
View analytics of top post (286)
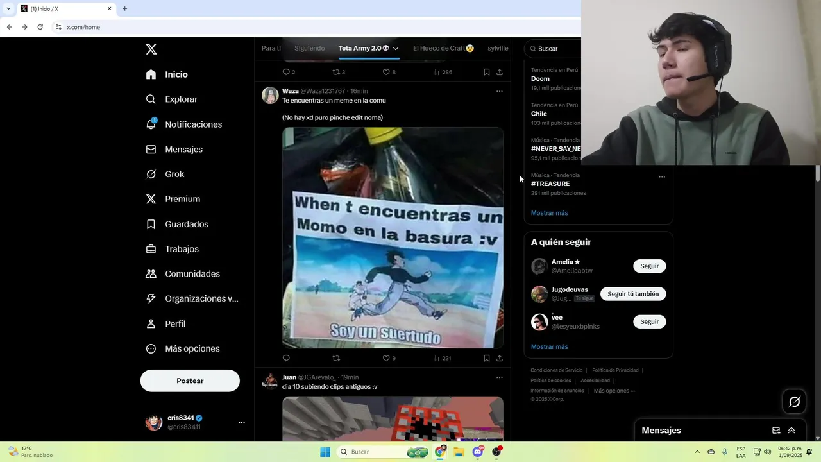tap(443, 72)
